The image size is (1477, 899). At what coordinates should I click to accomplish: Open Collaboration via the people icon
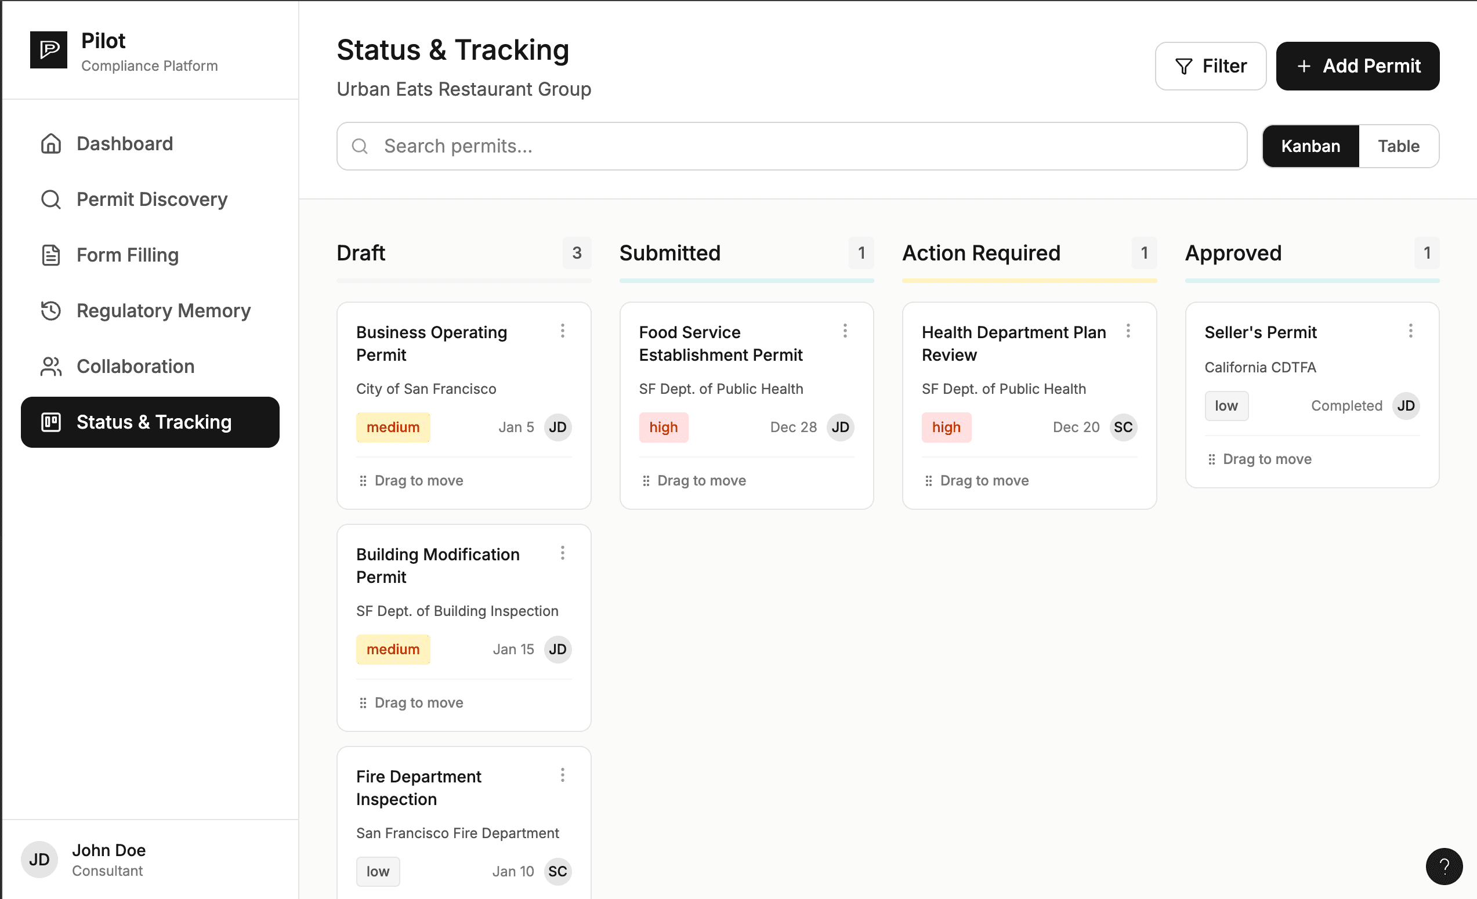(x=50, y=366)
